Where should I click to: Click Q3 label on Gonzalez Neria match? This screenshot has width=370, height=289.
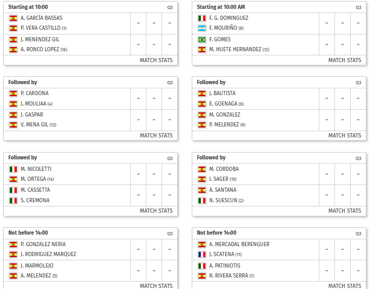(170, 234)
